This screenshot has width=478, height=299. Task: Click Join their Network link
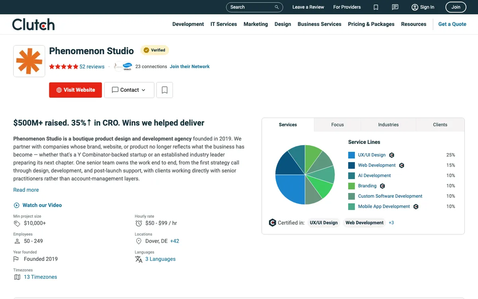click(190, 67)
